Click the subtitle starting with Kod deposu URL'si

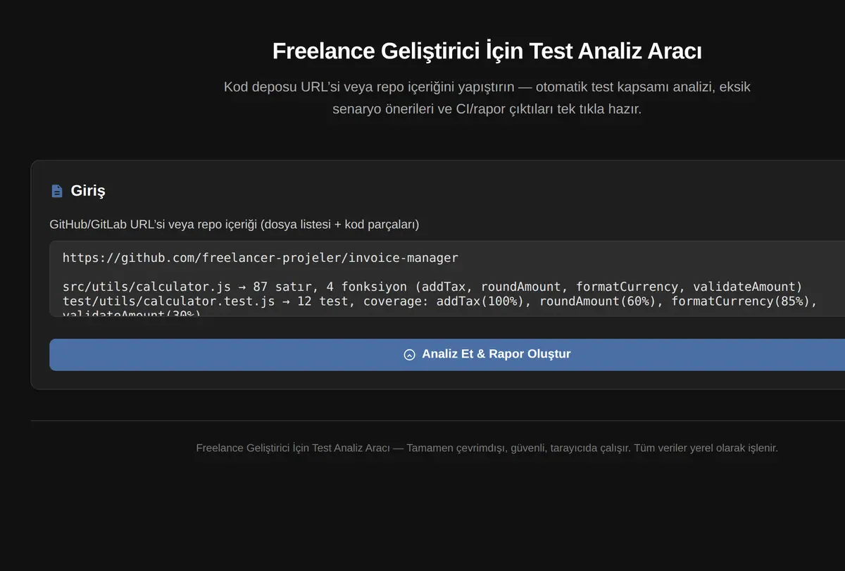[x=487, y=99]
